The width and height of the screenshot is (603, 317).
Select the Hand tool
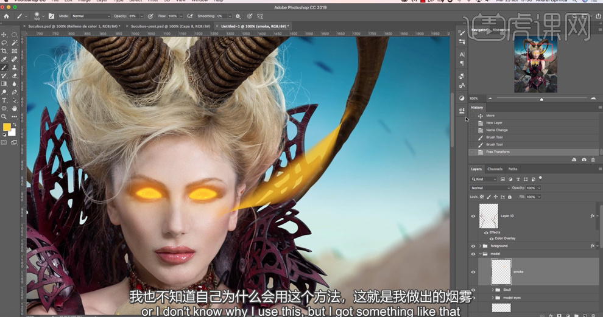[x=14, y=108]
